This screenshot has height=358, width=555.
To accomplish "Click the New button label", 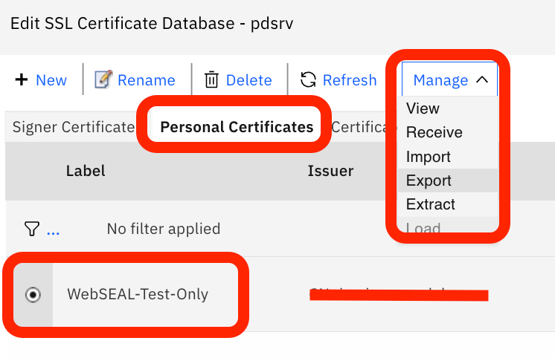I will tap(51, 80).
